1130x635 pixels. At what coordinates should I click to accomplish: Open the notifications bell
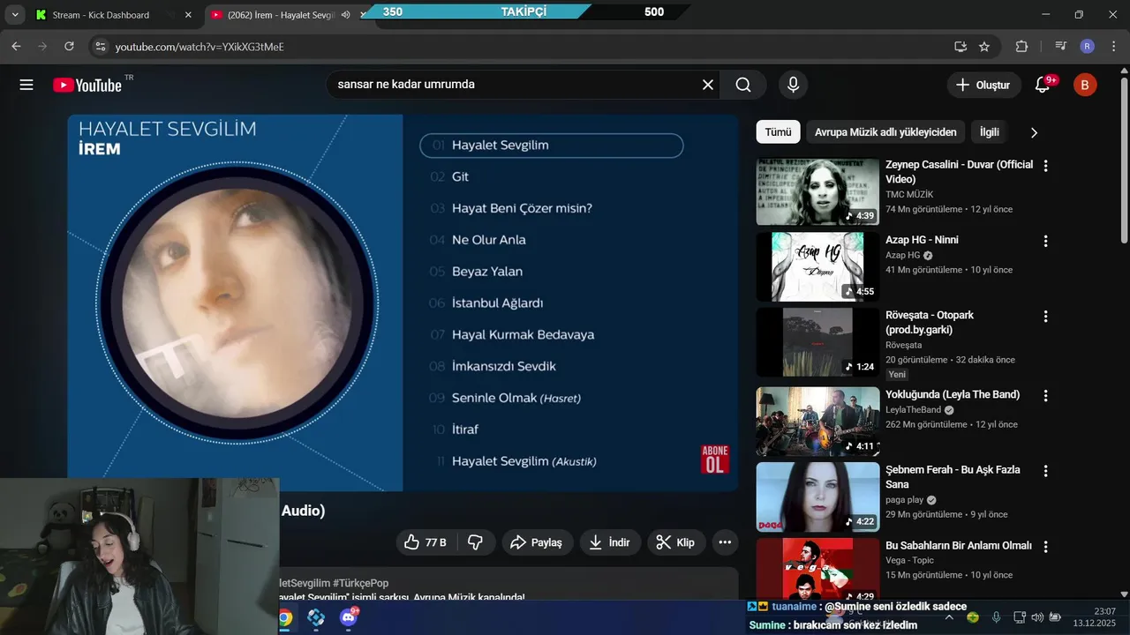[x=1043, y=85]
